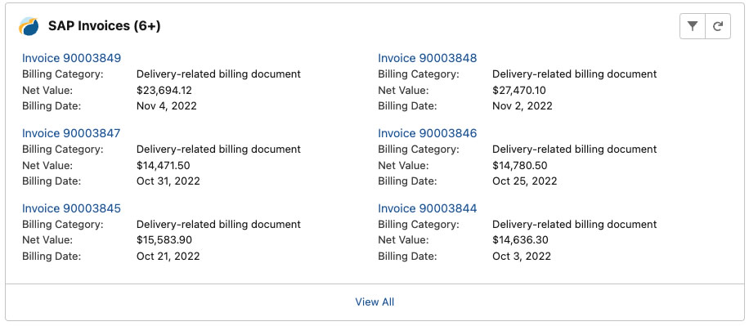The height and width of the screenshot is (326, 749).
Task: Click Billing Category value for Invoice 90003844
Action: [x=575, y=225]
